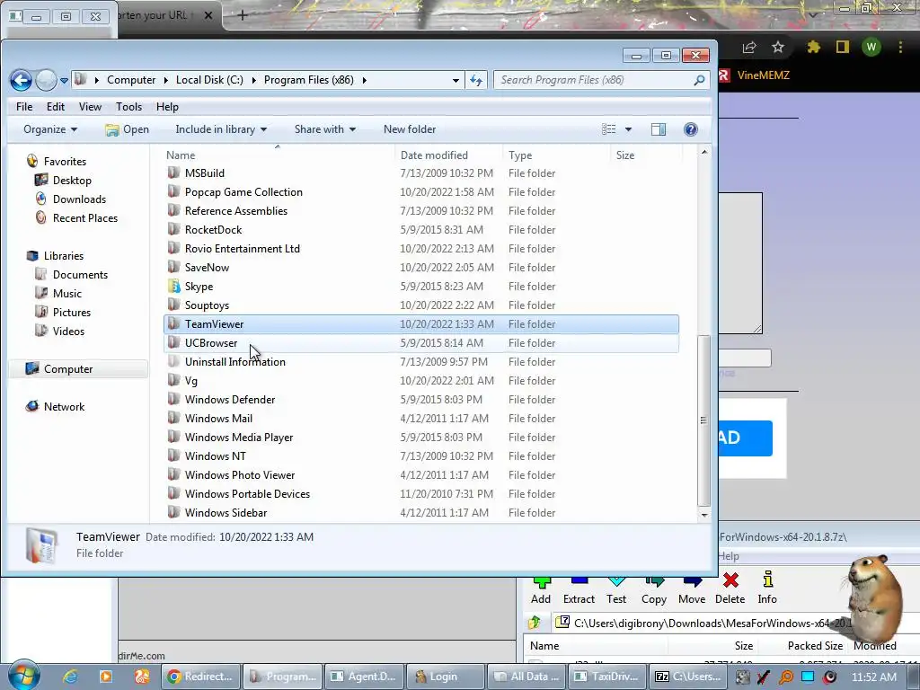
Task: Click the 7-Zip Delete button
Action: click(730, 591)
